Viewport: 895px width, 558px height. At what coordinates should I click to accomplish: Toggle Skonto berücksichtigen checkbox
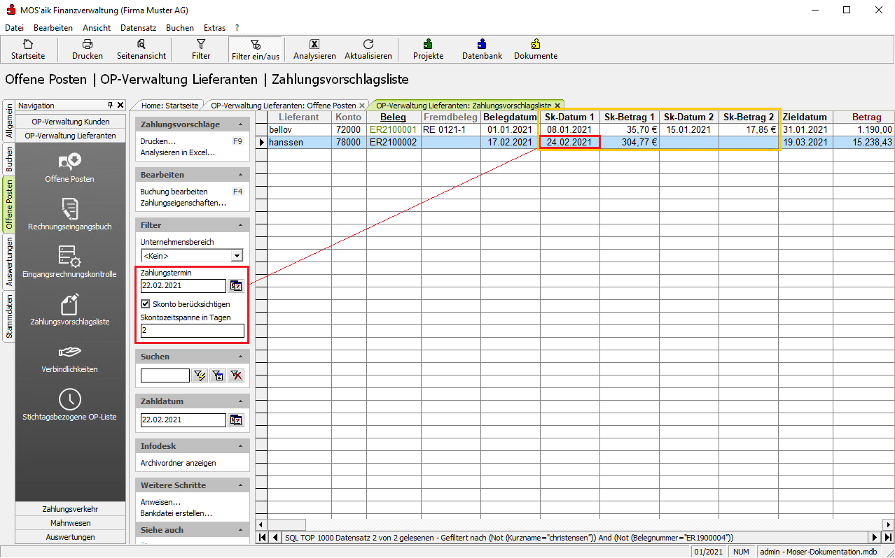tap(146, 304)
